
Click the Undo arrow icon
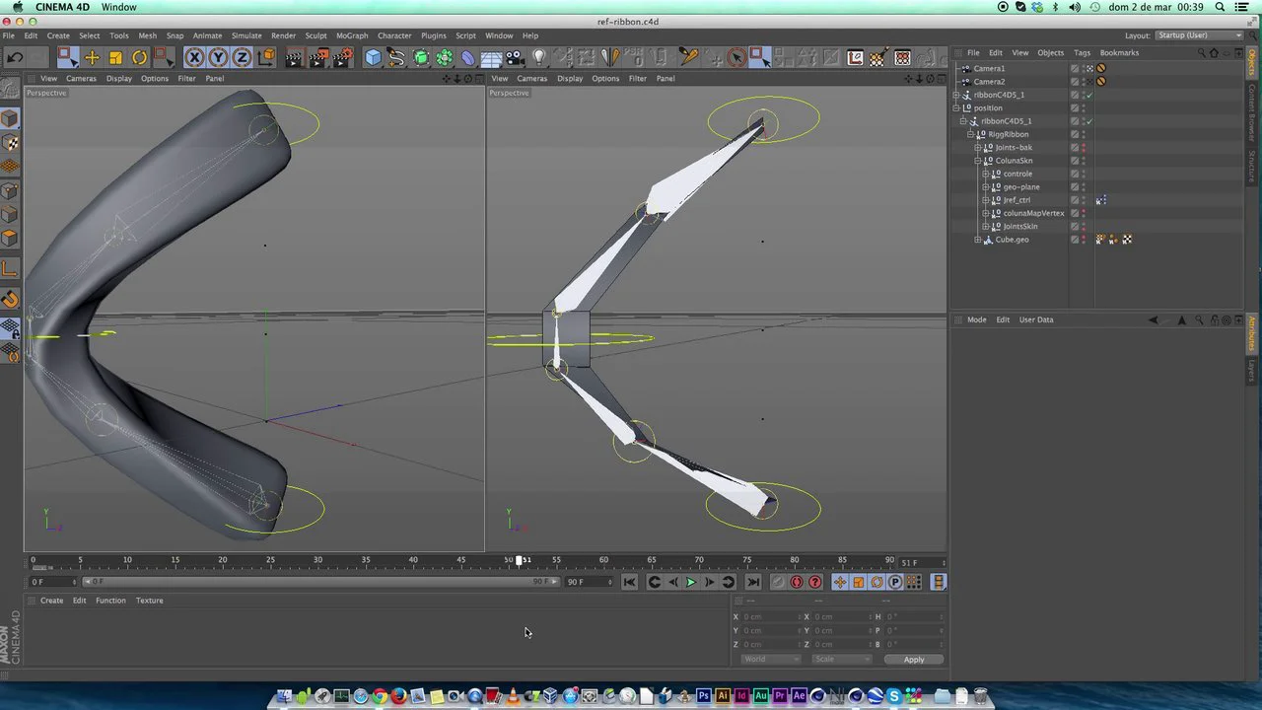(15, 58)
